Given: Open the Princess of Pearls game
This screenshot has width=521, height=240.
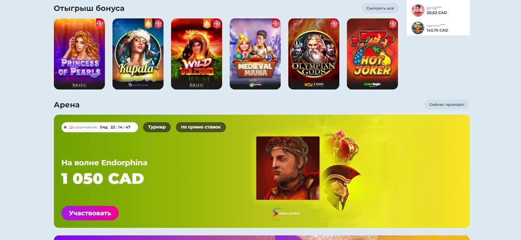Looking at the screenshot, I should [79, 54].
